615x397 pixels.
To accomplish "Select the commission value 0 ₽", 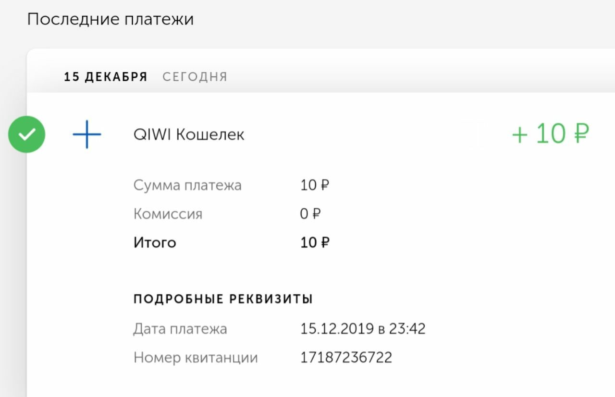I will [310, 214].
